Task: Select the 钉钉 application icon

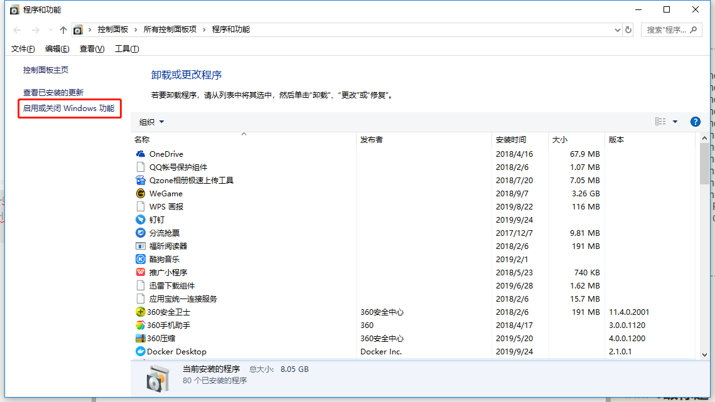Action: pos(141,220)
